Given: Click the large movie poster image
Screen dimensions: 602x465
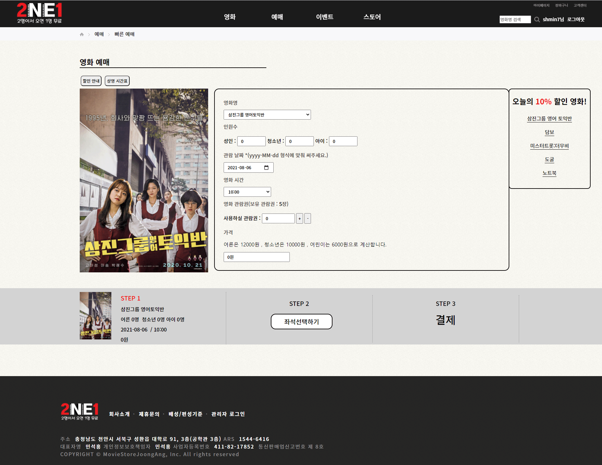Looking at the screenshot, I should [144, 181].
